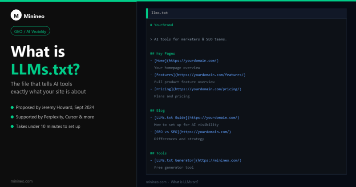Click minineo.com in bottom-left footer

point(21,181)
